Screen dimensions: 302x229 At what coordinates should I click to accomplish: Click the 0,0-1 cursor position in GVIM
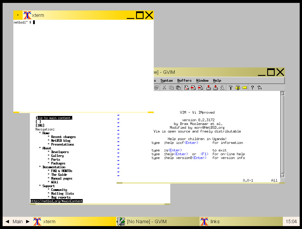pyautogui.click(x=248, y=180)
